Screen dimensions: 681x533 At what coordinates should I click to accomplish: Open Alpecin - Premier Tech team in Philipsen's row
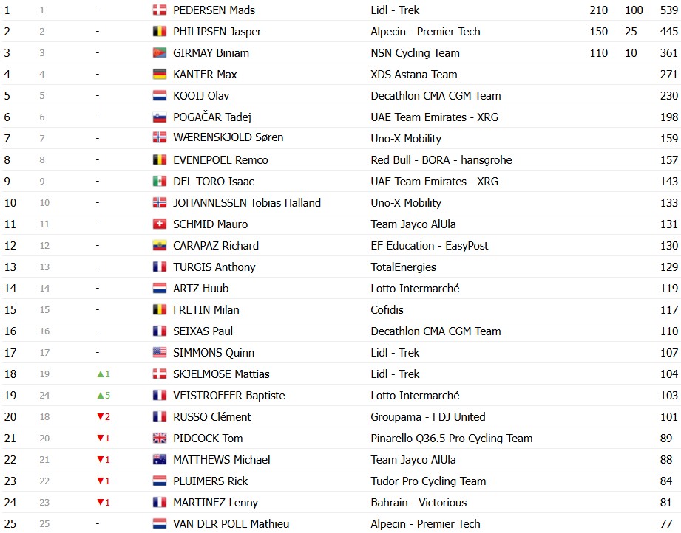click(x=426, y=32)
